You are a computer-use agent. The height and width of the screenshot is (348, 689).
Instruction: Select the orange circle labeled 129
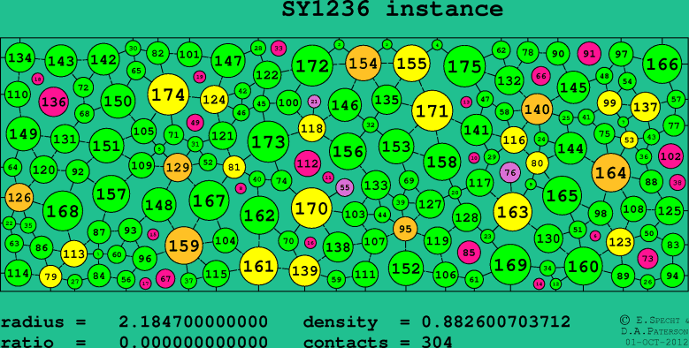coord(178,167)
